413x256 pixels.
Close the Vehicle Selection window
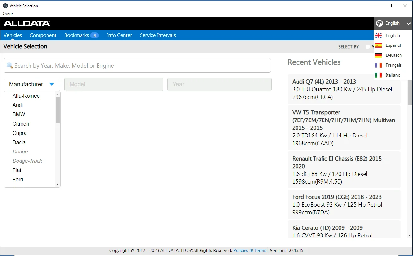(405, 6)
